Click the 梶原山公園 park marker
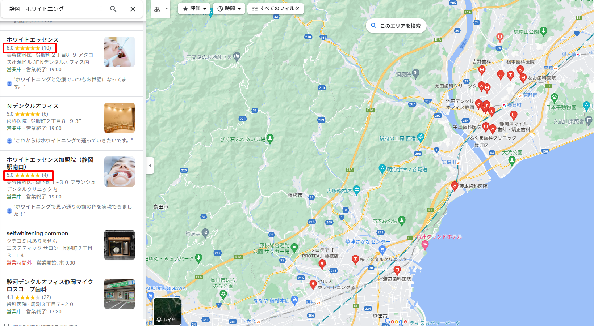This screenshot has height=326, width=594. (x=543, y=31)
